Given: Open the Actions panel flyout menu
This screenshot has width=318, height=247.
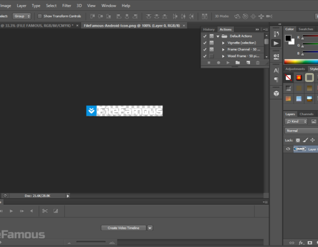Looking at the screenshot, I should [265, 30].
